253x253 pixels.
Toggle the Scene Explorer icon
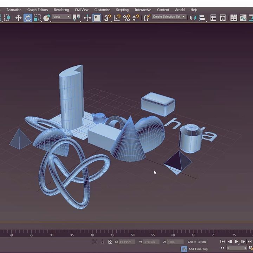point(213,18)
